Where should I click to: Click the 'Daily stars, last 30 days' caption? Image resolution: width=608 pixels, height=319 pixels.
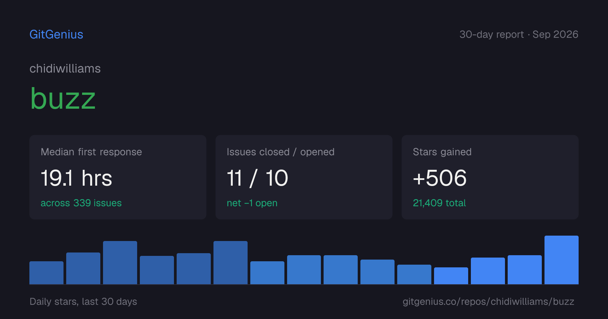click(x=83, y=301)
